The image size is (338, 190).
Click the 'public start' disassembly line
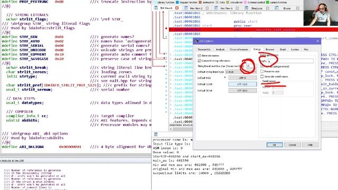(x=246, y=21)
